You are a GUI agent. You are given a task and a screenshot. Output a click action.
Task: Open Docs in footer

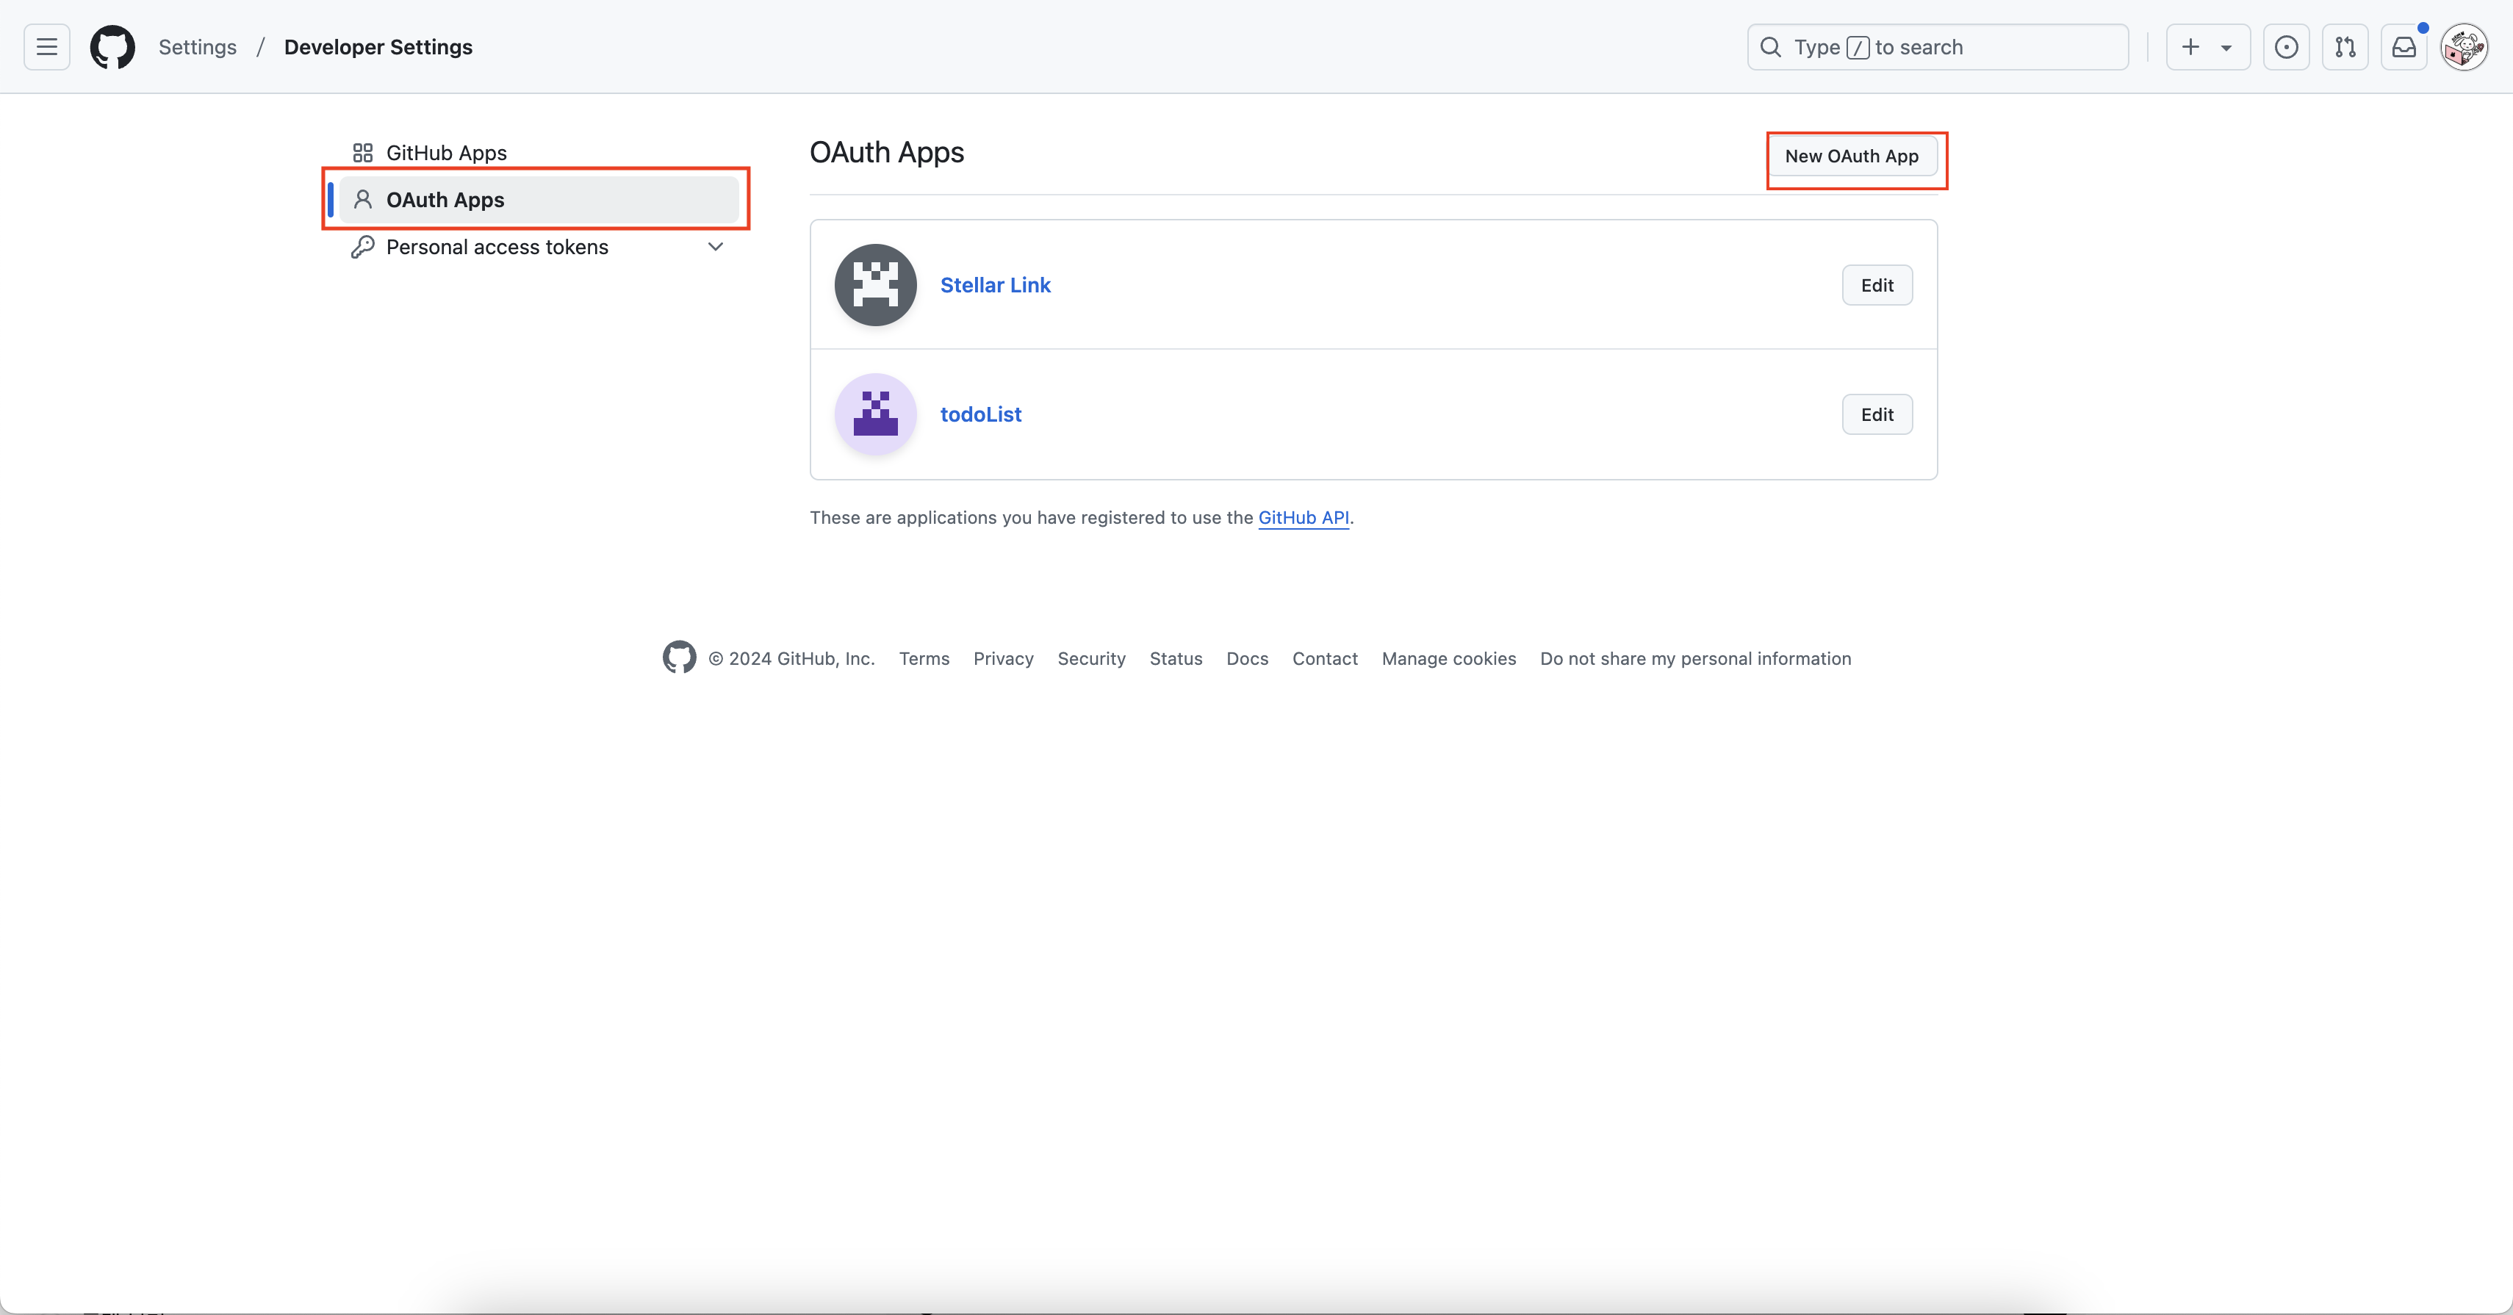pos(1247,658)
